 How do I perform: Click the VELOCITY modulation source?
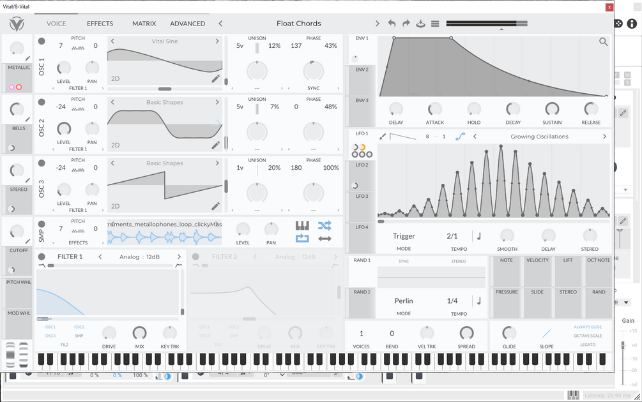tap(537, 272)
